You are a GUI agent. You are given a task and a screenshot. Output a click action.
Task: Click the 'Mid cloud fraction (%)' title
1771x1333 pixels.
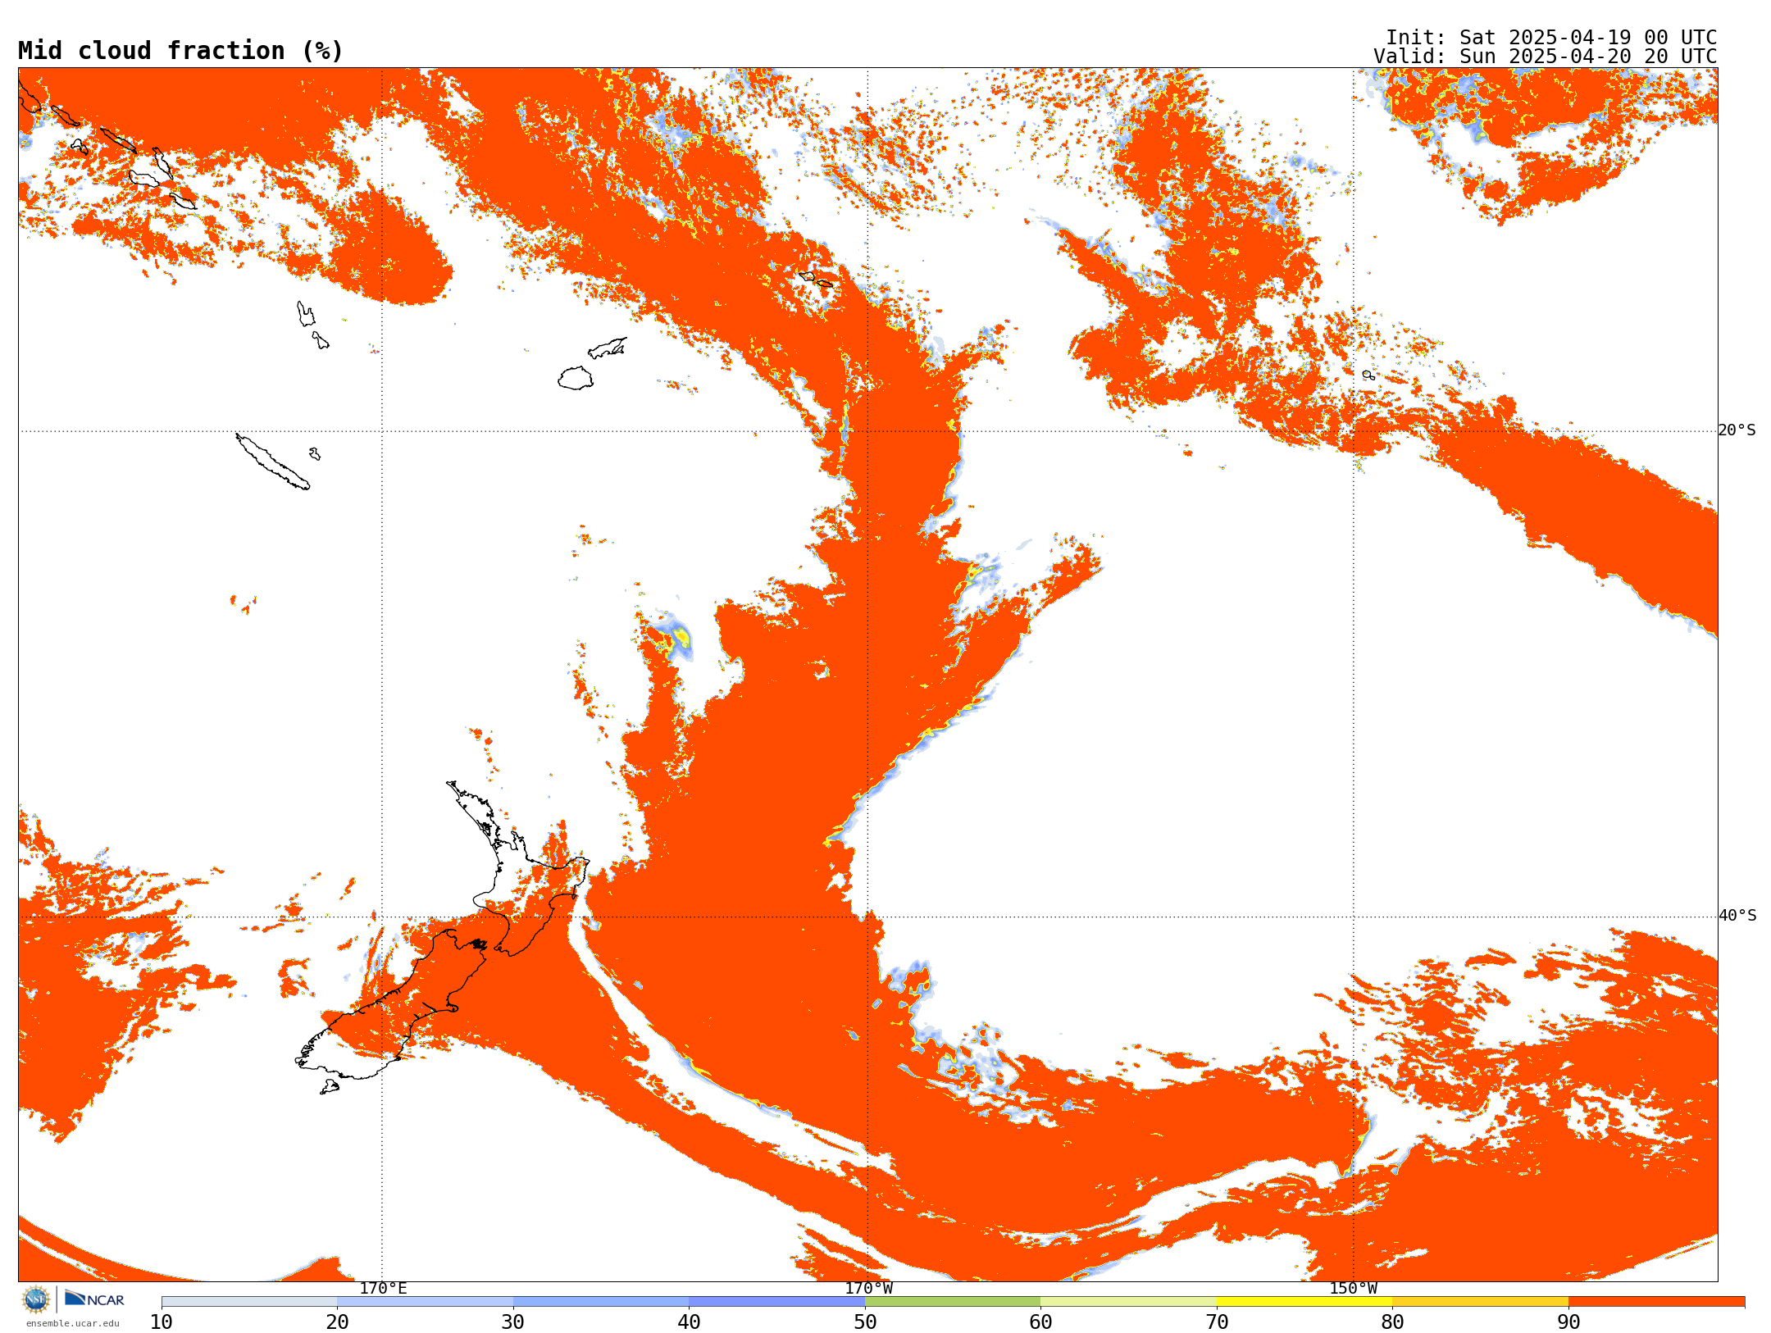[x=180, y=51]
